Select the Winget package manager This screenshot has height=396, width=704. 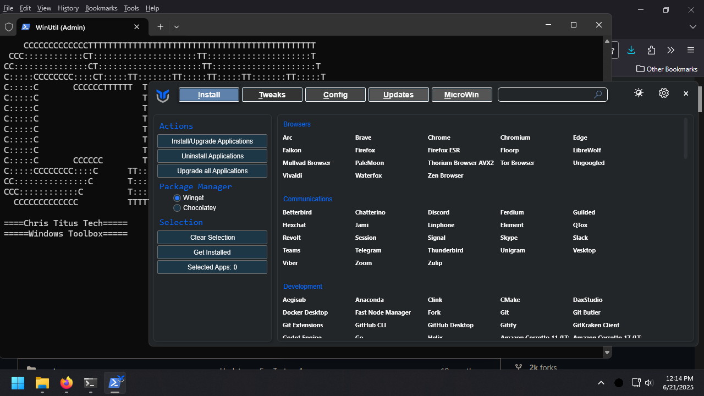pos(189,198)
